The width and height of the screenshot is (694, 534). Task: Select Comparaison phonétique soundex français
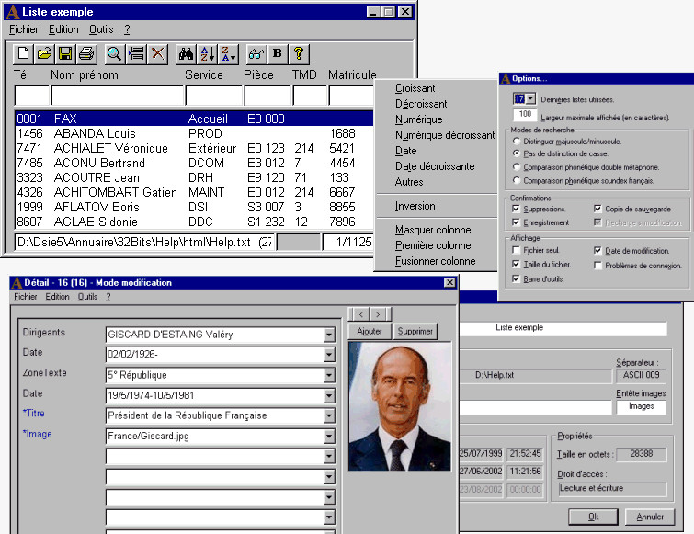coord(516,180)
